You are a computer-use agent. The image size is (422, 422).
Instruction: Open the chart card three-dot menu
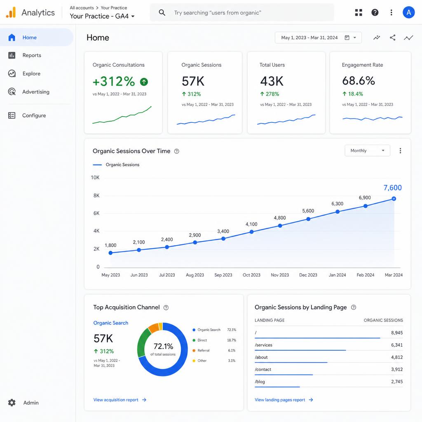point(400,151)
